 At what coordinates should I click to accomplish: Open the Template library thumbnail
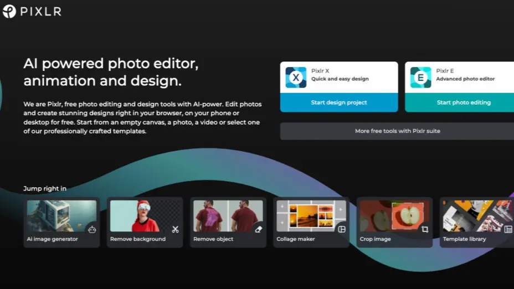(x=474, y=215)
